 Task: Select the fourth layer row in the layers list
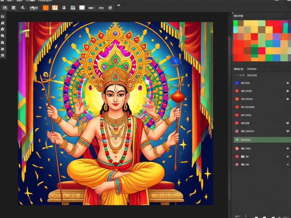pos(262,107)
